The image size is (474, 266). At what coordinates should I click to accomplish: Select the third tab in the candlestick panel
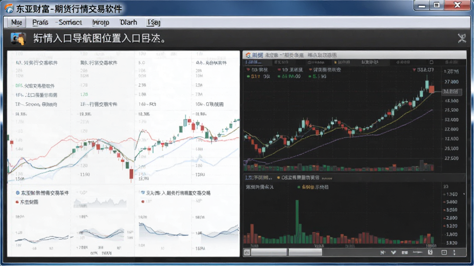tap(316, 62)
